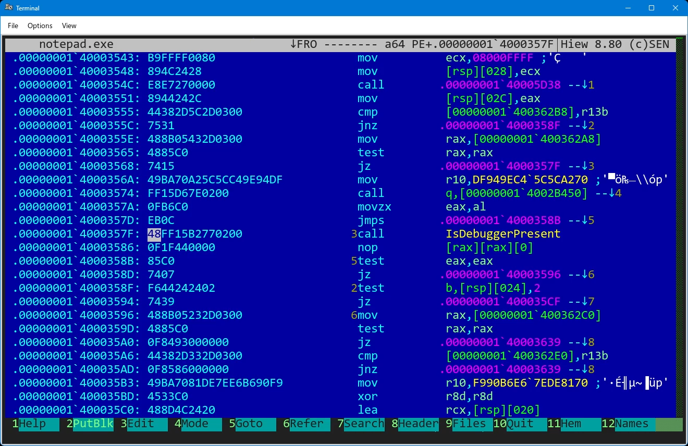Click the a64 architecture indicator
This screenshot has height=446, width=688.
(x=395, y=44)
